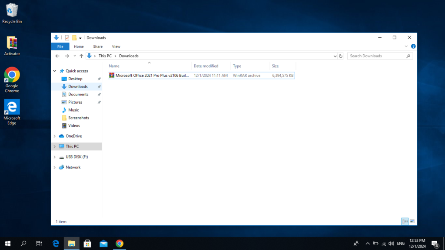445x250 pixels.
Task: Expand the ribbon with chevron arrow
Action: pyautogui.click(x=406, y=46)
